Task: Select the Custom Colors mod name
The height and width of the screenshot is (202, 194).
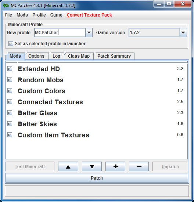Action: 42,91
